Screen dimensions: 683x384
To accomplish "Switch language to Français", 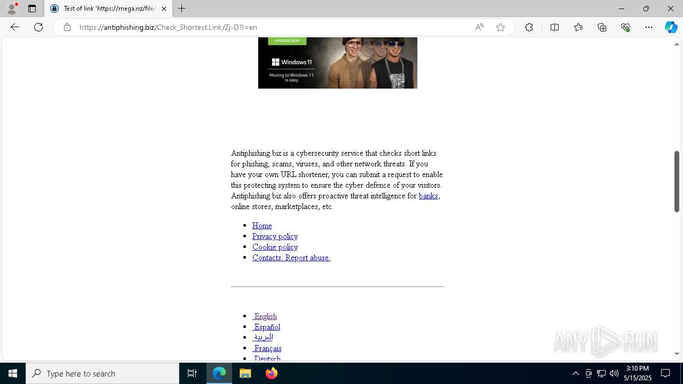I will pos(267,348).
